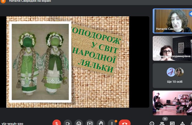Unmute the microphone in call controls
The image size is (192, 125).
coord(57,123)
